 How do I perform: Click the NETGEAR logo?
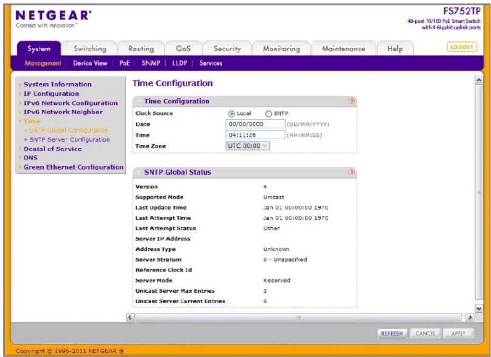click(53, 15)
